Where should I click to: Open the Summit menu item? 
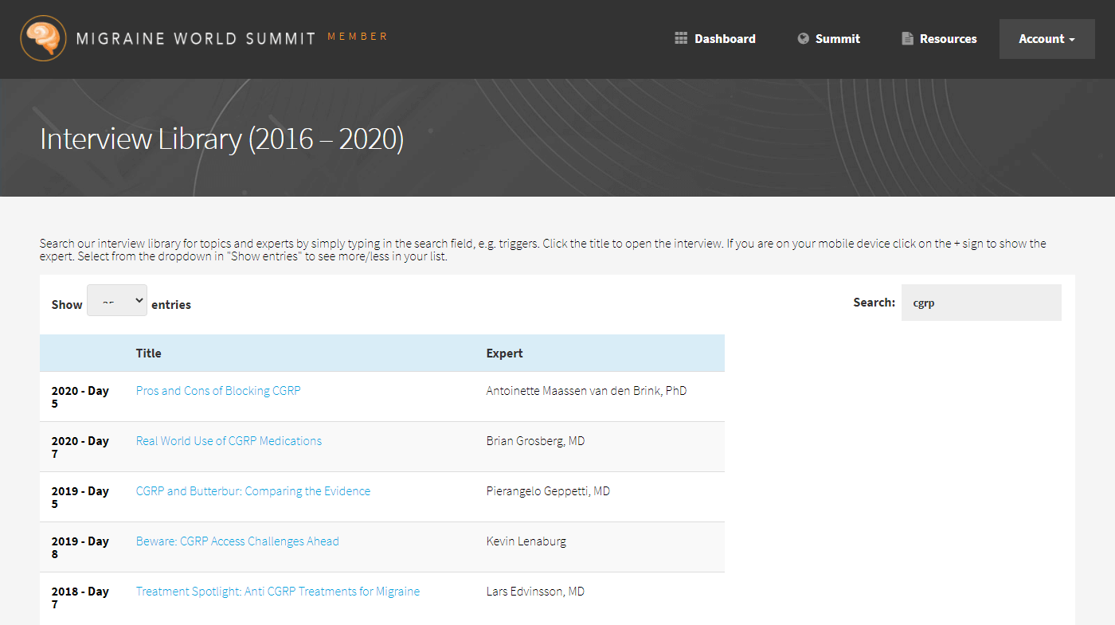point(837,38)
